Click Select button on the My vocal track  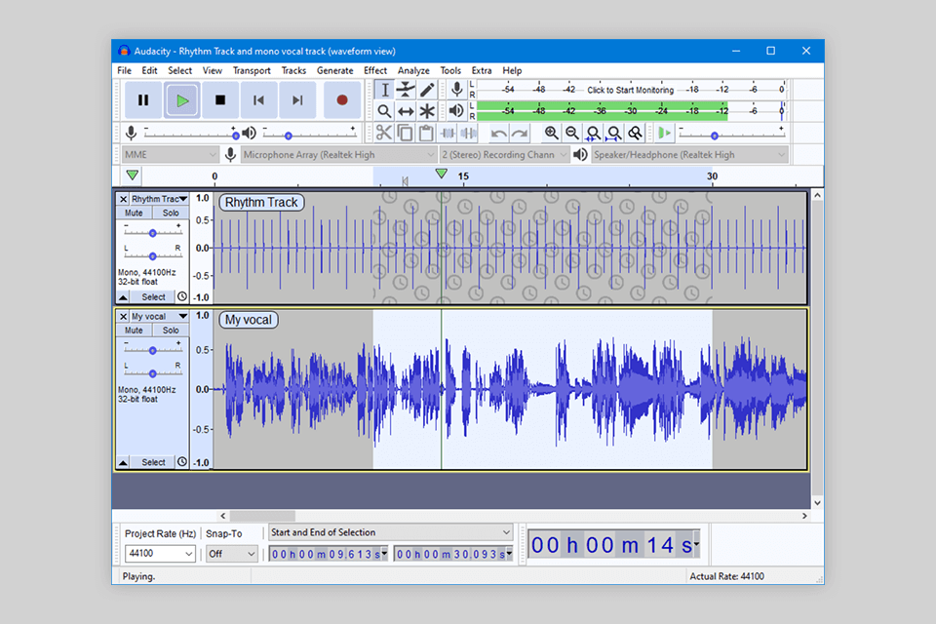pos(153,462)
